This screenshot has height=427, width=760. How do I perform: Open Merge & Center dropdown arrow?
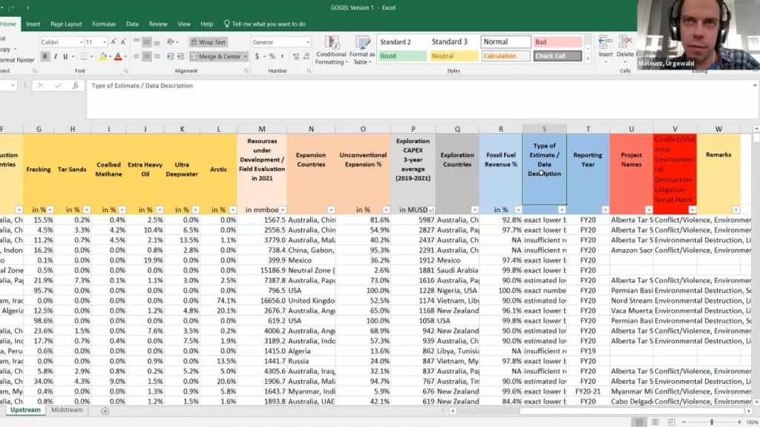[246, 56]
